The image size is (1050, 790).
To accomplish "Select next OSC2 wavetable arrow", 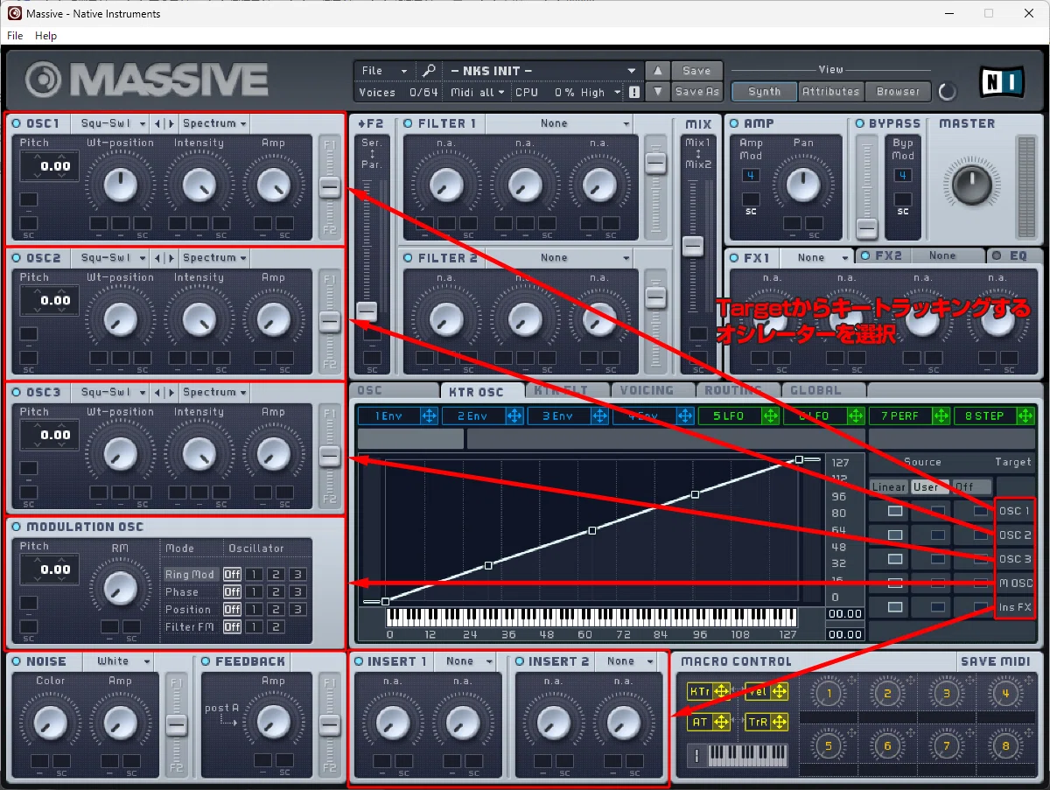I will click(171, 258).
